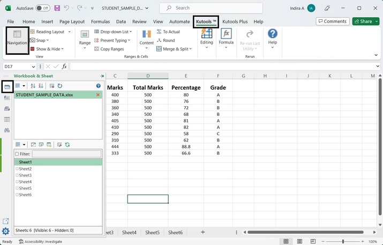Toggle the AutoSave switch
This screenshot has width=383, height=245.
pyautogui.click(x=42, y=8)
